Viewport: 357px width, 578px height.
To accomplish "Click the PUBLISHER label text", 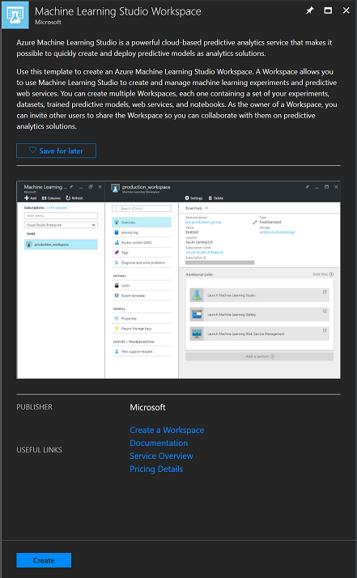I will click(x=34, y=407).
